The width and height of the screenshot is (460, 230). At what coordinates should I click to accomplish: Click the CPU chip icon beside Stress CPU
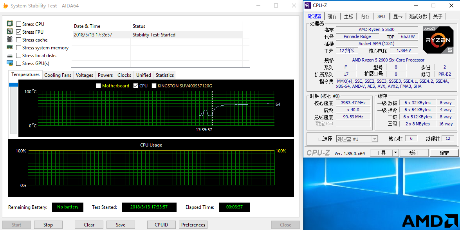click(10, 24)
